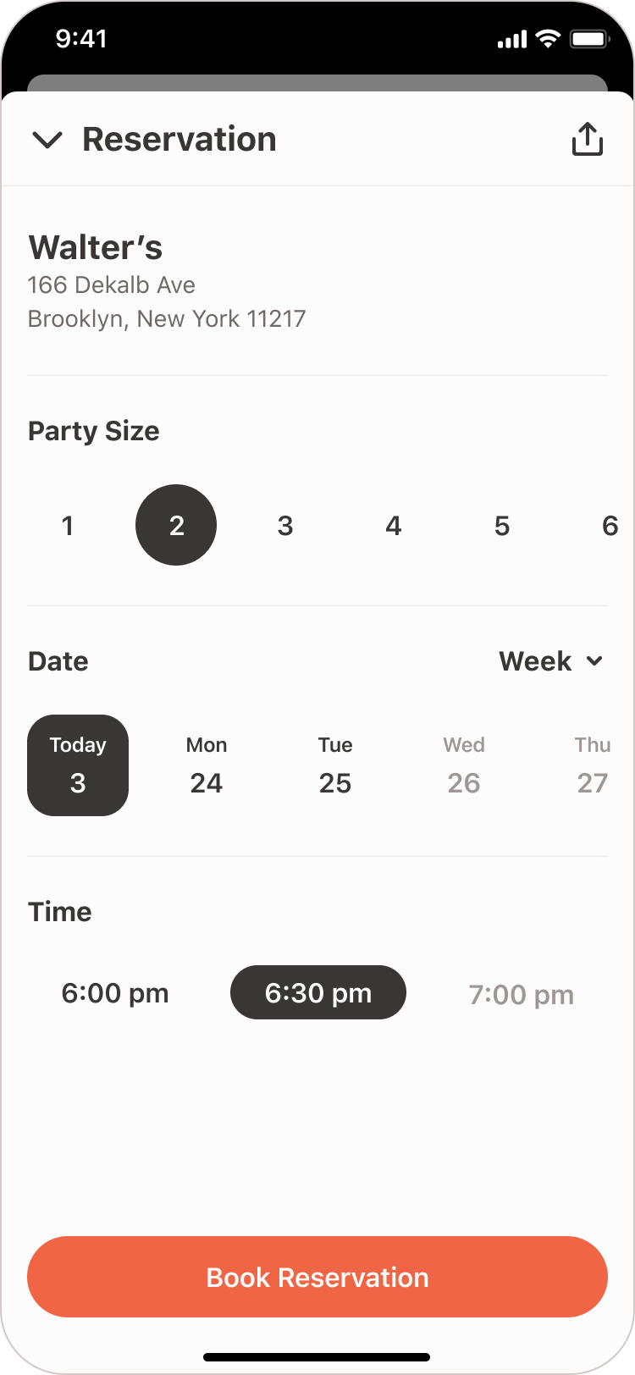Image resolution: width=635 pixels, height=1375 pixels.
Task: Tap the Walter's restaurant name
Action: pos(96,248)
